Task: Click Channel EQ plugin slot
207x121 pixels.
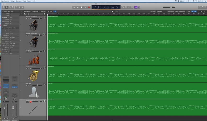Action: click(x=6, y=87)
